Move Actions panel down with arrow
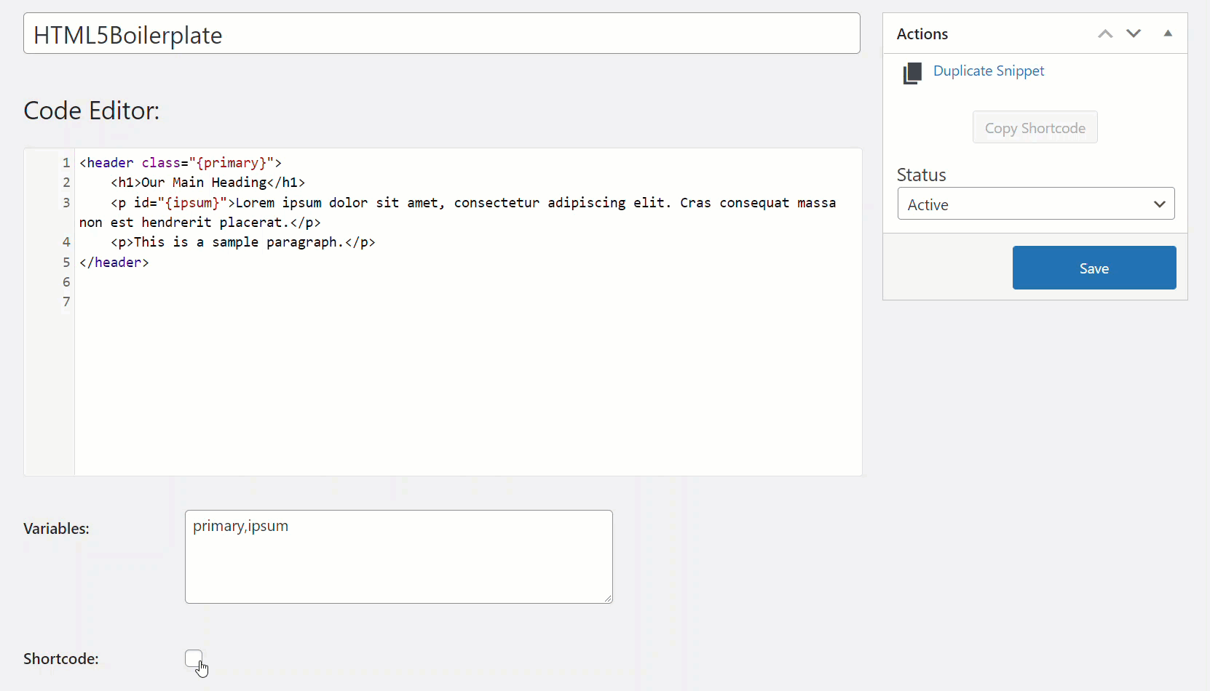 tap(1134, 33)
